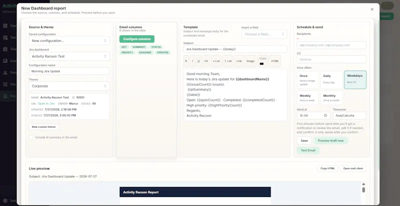The width and height of the screenshot is (400, 206).
Task: Apply bold formatting with the B button
Action: point(186,61)
